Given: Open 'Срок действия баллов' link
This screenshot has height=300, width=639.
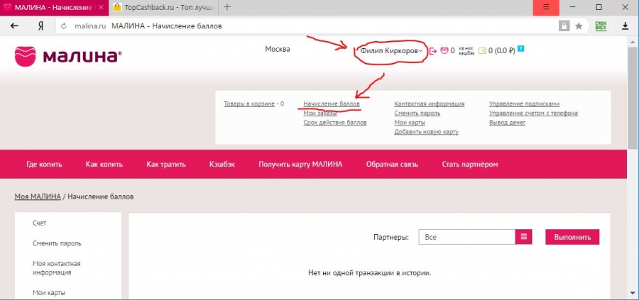Looking at the screenshot, I should click(335, 122).
